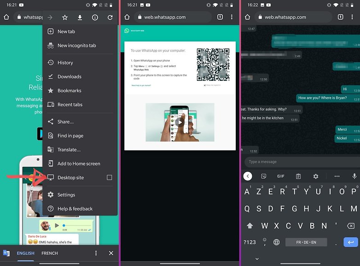Screen dimensions: 360x266
Task: Tap globe language switch key
Action: 276,242
